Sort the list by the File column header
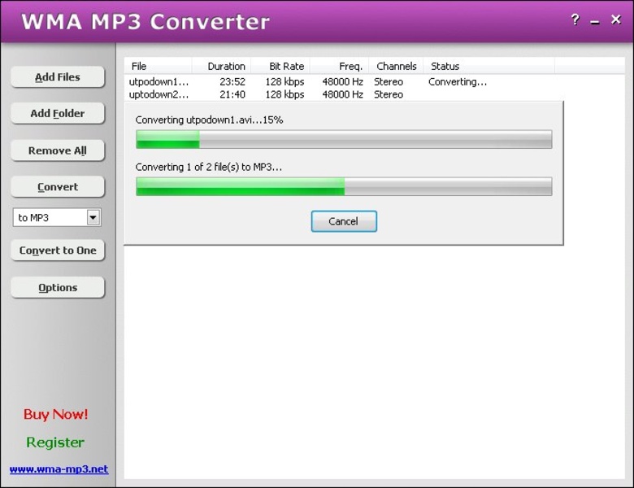This screenshot has width=634, height=488. click(158, 66)
